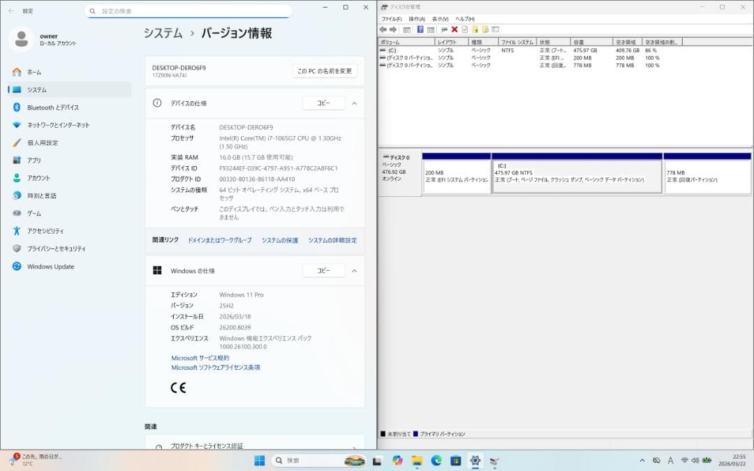Open File Explorer from taskbar
This screenshot has width=754, height=471.
point(416,461)
